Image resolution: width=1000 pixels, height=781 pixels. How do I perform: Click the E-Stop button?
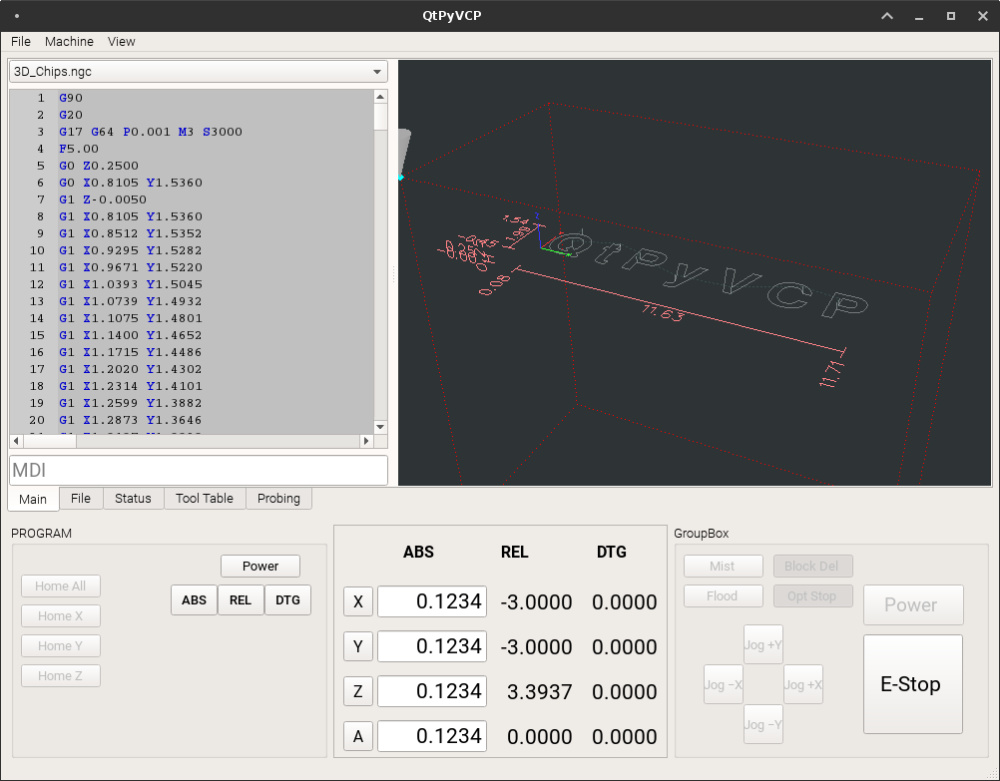(913, 684)
